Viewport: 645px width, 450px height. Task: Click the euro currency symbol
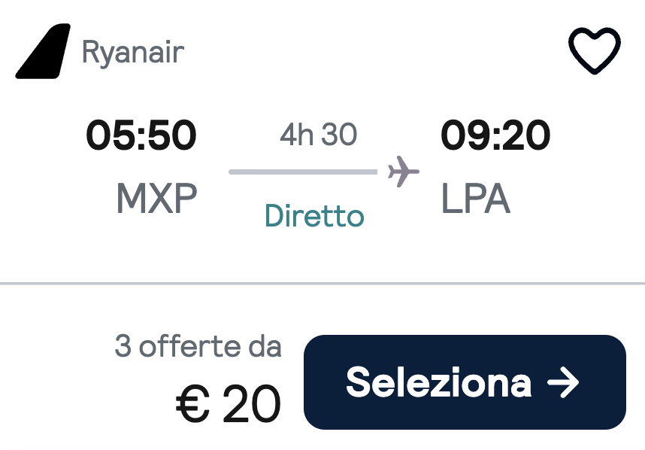coord(192,404)
